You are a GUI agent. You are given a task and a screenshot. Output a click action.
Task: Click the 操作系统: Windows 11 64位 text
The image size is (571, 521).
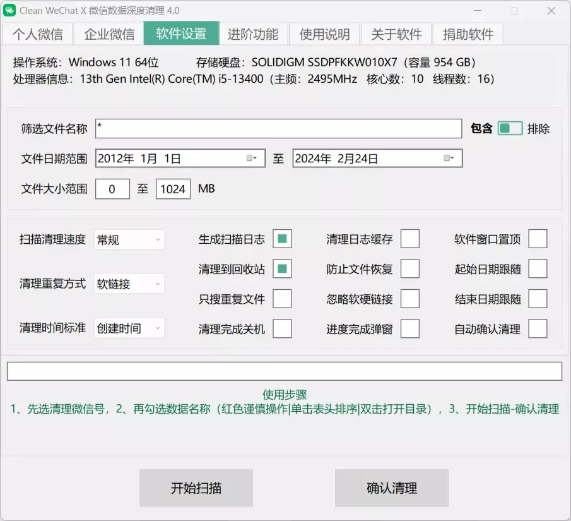86,63
